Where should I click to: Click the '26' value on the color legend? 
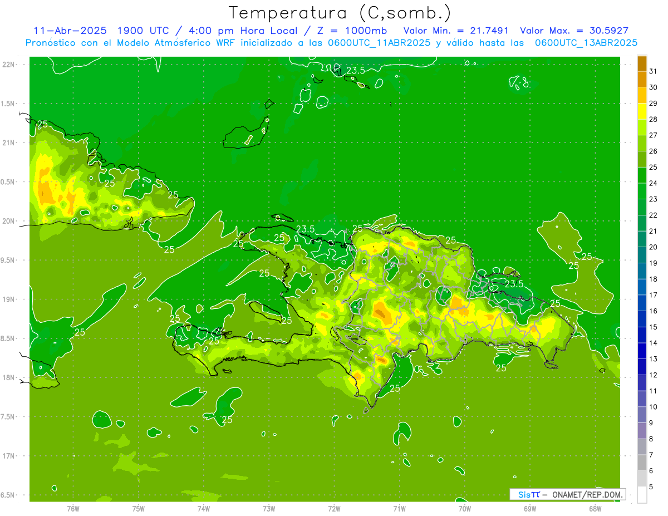[x=654, y=151]
